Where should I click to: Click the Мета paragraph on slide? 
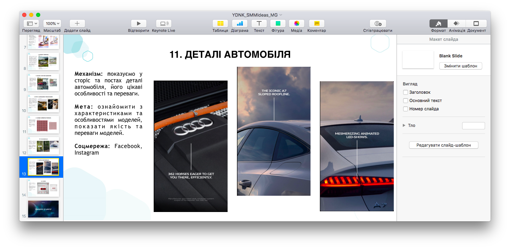tap(108, 120)
